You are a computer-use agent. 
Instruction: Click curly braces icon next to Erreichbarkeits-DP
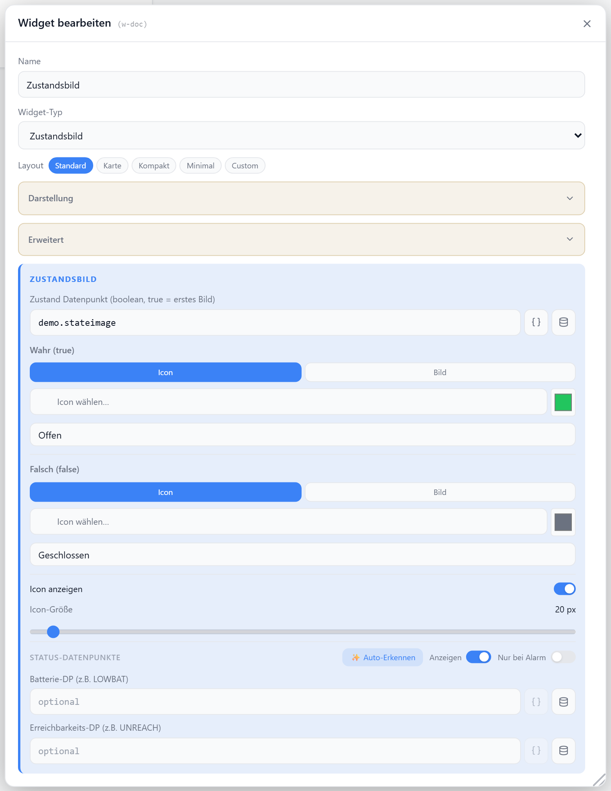pyautogui.click(x=536, y=751)
